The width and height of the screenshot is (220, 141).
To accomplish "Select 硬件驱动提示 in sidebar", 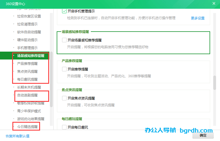I will point(27,40).
